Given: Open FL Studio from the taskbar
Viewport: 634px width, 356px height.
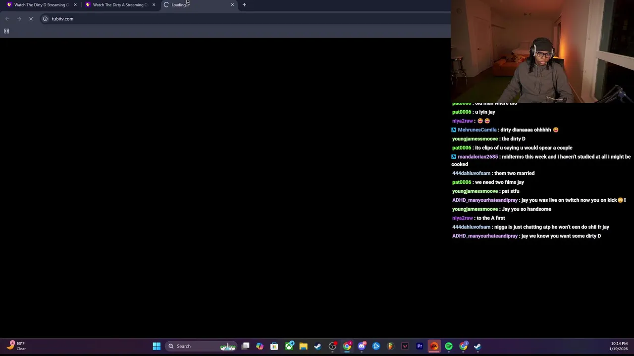Looking at the screenshot, I should pyautogui.click(x=390, y=346).
